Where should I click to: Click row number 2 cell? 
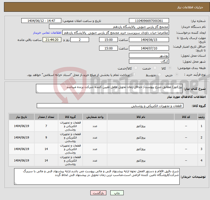201,137
